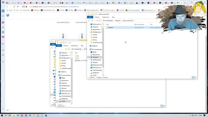Click search tabs magnifier in Opera
This screenshot has width=208, height=117.
point(192,2)
